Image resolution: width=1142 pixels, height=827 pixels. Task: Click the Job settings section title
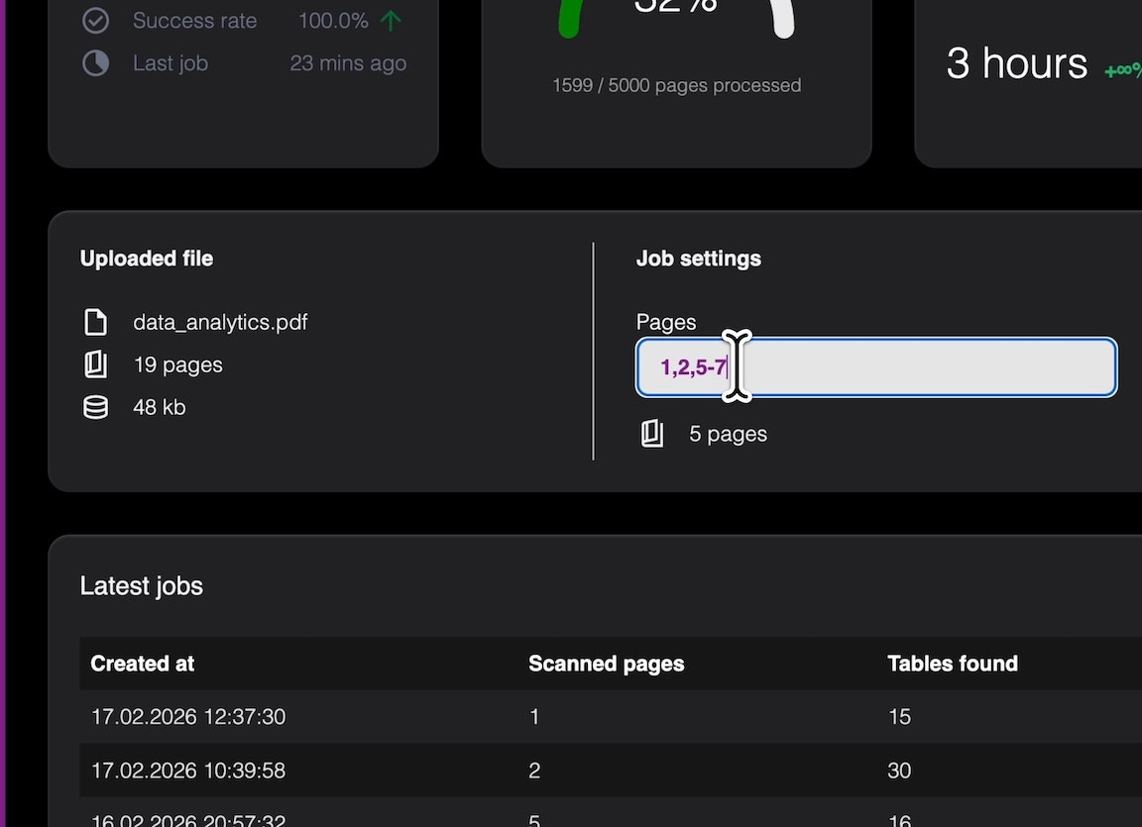(698, 258)
